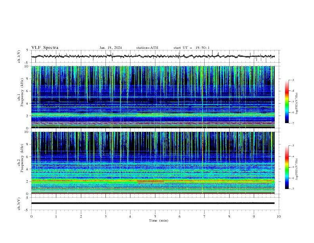Click the ch.3 voltage black trace
This screenshot has width=314, height=243.
click(153, 203)
